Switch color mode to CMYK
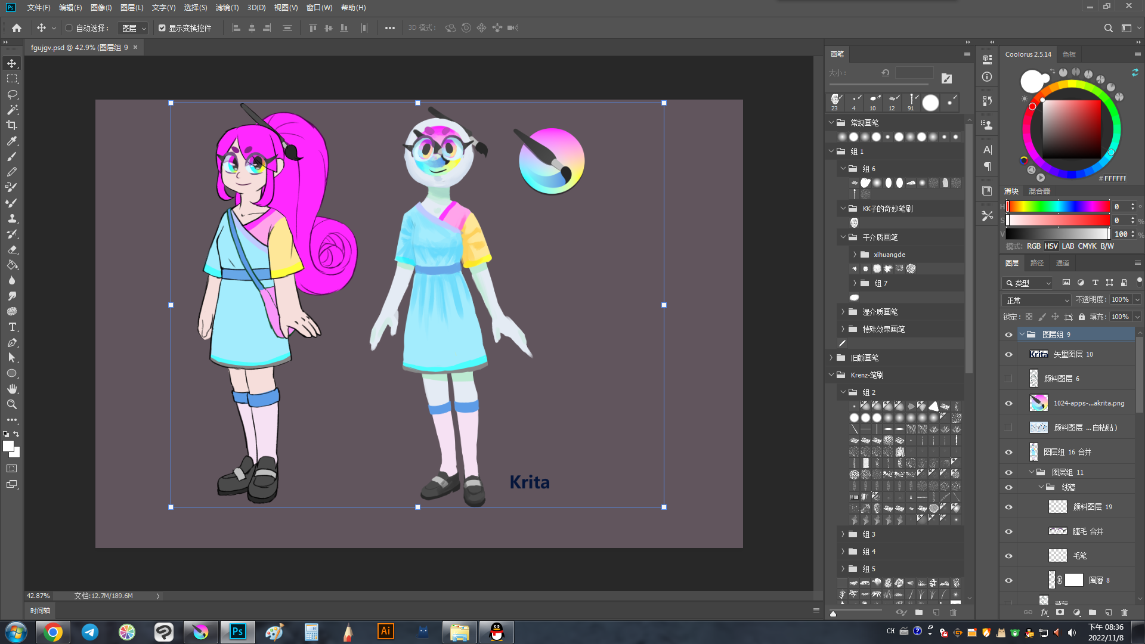The height and width of the screenshot is (644, 1145). click(x=1087, y=246)
